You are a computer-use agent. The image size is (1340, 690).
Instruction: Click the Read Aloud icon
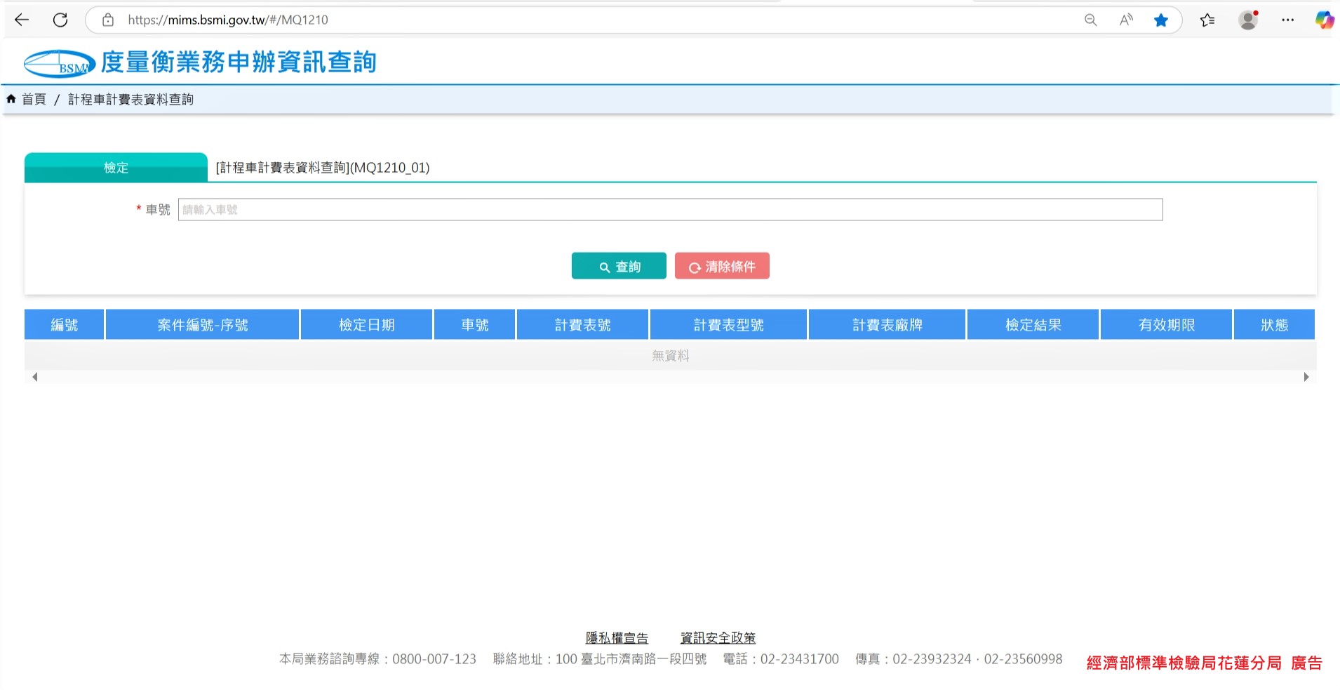pos(1126,20)
